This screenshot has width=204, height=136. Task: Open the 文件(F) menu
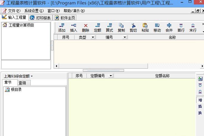pos(14,11)
